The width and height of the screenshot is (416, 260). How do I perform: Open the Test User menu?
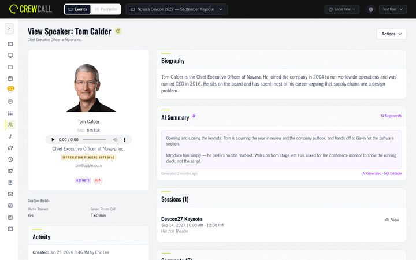393,9
